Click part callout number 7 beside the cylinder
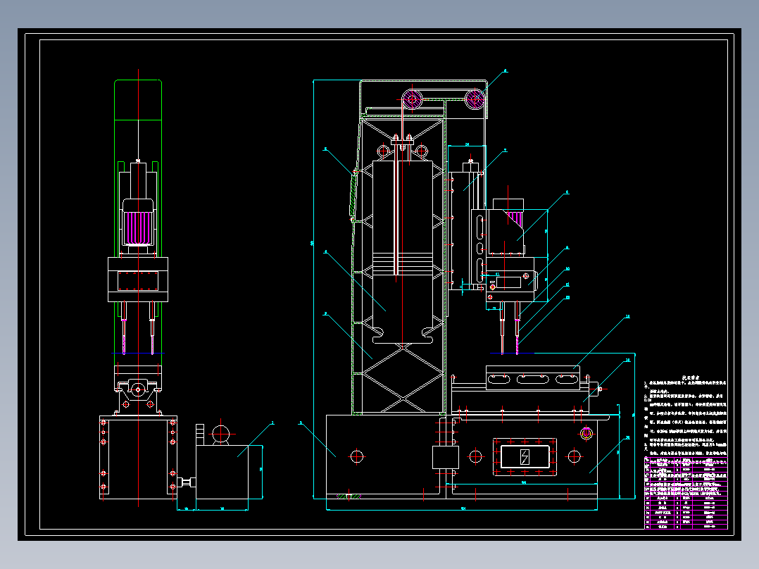Image resolution: width=759 pixels, height=569 pixels. pyautogui.click(x=506, y=150)
